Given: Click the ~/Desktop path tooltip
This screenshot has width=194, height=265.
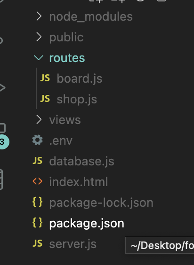Looking at the screenshot, I should coord(160,245).
